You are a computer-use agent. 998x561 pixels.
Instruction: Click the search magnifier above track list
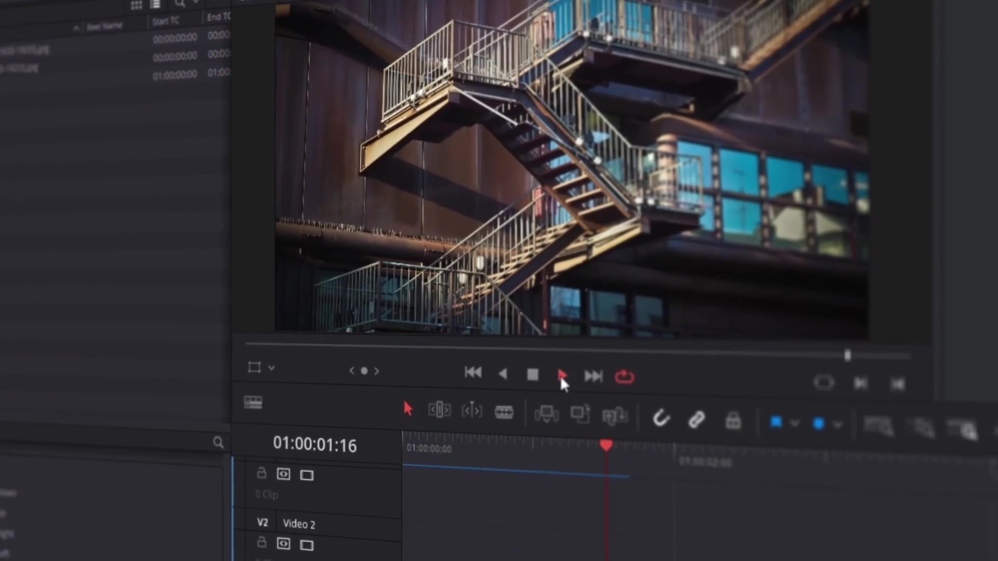point(218,442)
